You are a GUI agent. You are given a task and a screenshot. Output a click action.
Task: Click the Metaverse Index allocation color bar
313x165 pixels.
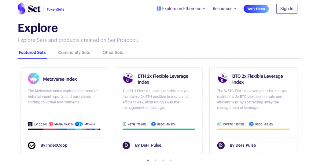click(x=64, y=129)
